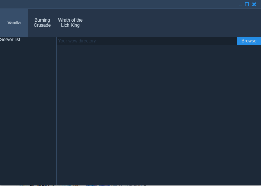This screenshot has height=186, width=261.
Task: Click the empty main content area
Action: tap(158, 112)
